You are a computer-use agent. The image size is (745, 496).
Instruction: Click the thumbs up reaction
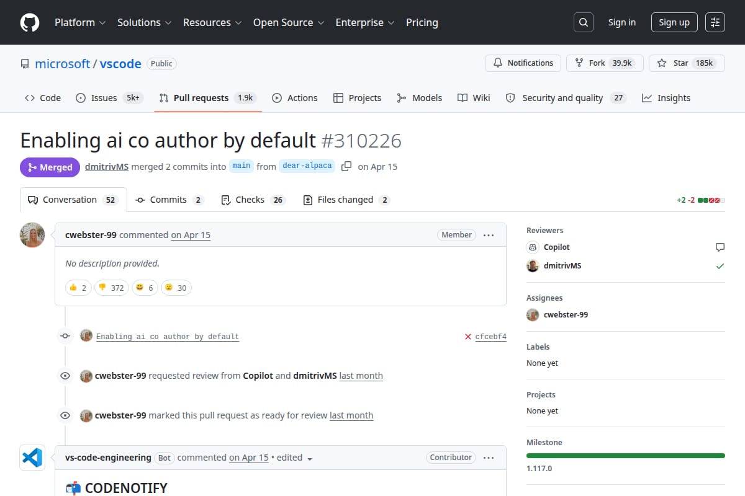(78, 288)
